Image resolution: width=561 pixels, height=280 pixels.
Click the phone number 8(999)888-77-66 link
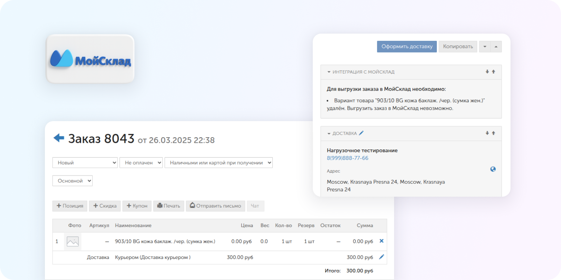point(347,158)
